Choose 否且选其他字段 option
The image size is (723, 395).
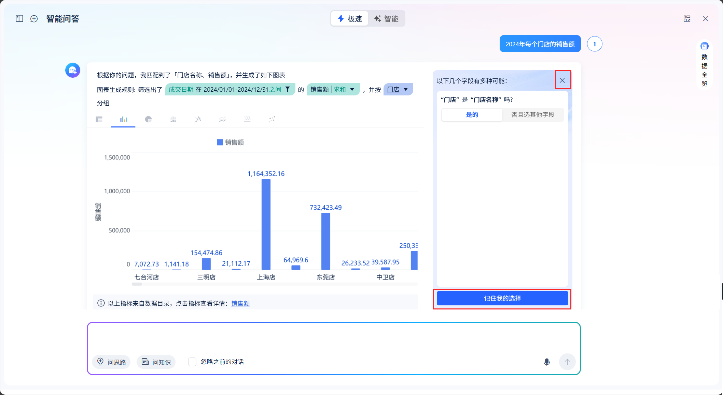533,115
